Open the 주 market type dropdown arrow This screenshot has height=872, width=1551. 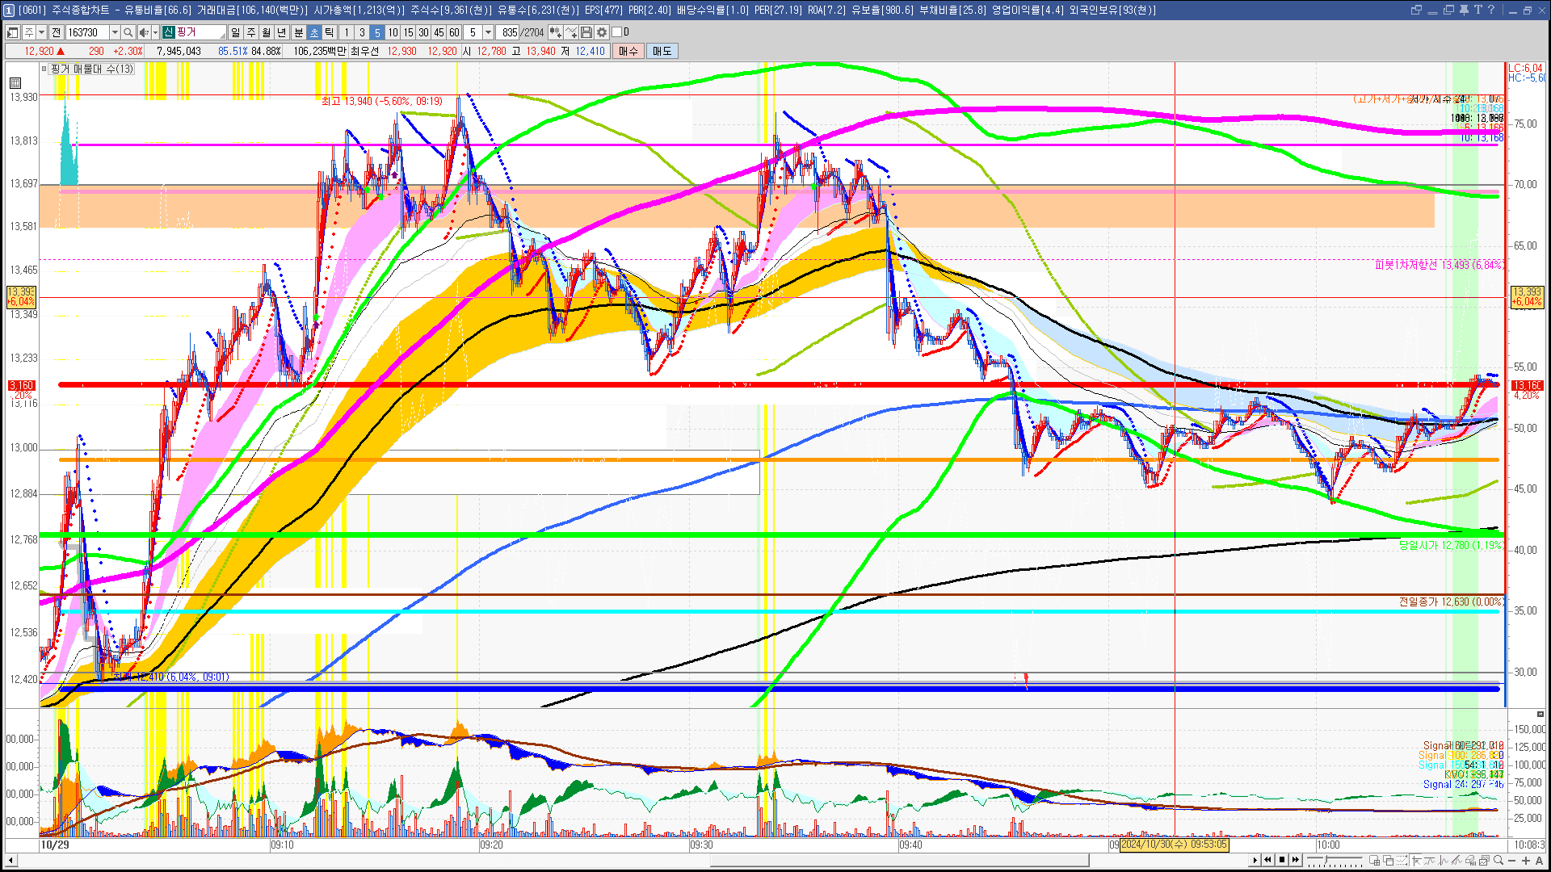(41, 32)
